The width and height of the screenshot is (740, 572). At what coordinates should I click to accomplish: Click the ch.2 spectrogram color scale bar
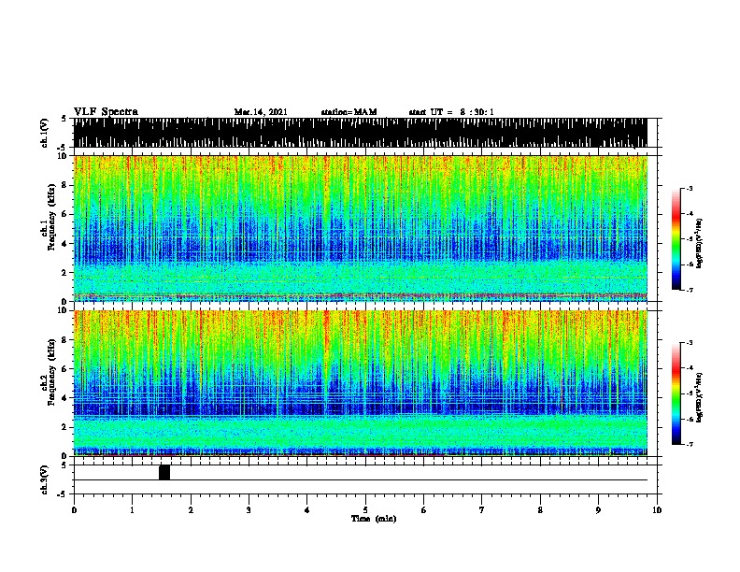(676, 393)
